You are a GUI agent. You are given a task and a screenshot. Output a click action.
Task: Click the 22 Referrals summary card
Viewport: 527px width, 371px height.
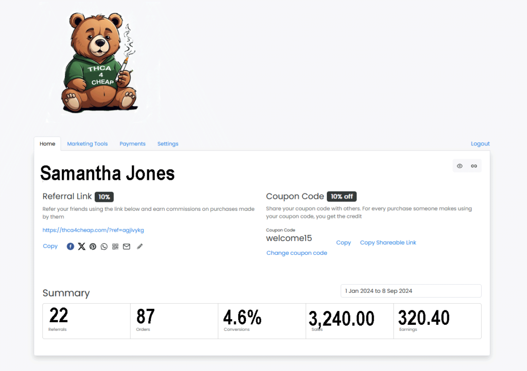point(86,321)
